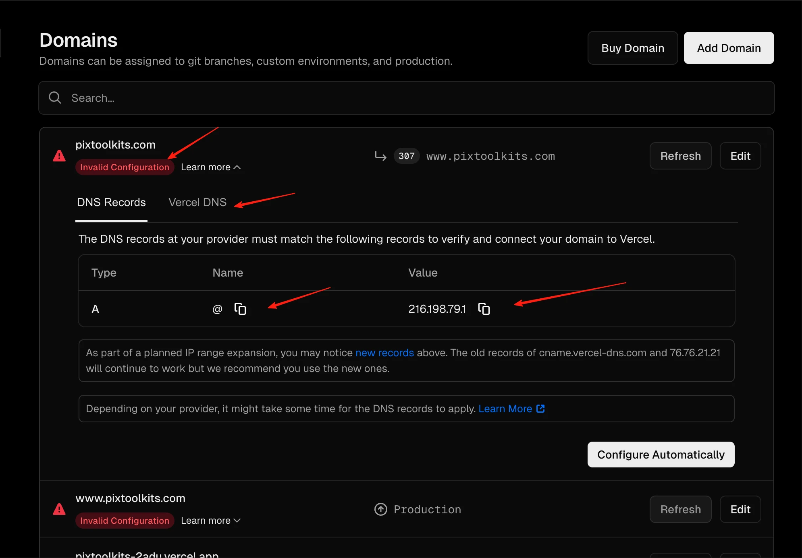
Task: Click the redirect arrow icon near 307
Action: [x=380, y=156]
